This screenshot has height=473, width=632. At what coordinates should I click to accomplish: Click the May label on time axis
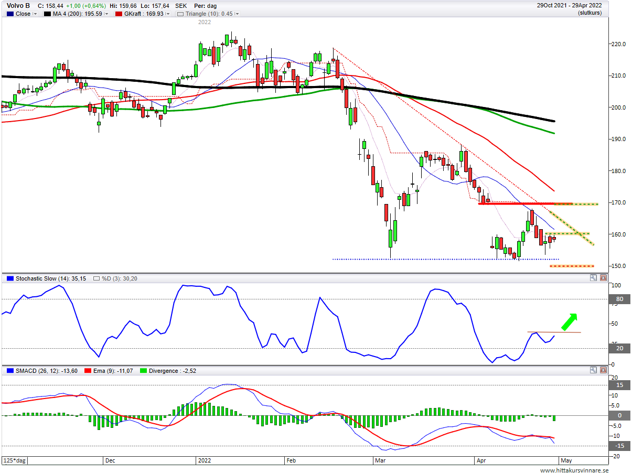coord(566,460)
